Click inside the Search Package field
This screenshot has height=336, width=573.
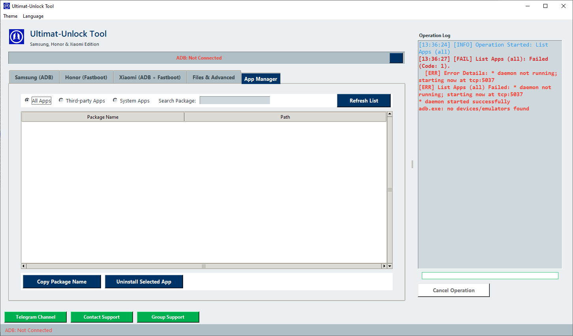tap(234, 100)
